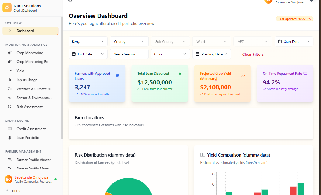This screenshot has width=321, height=195.
Task: Click the Crop Monitoring leaf icon
Action: 9,53
